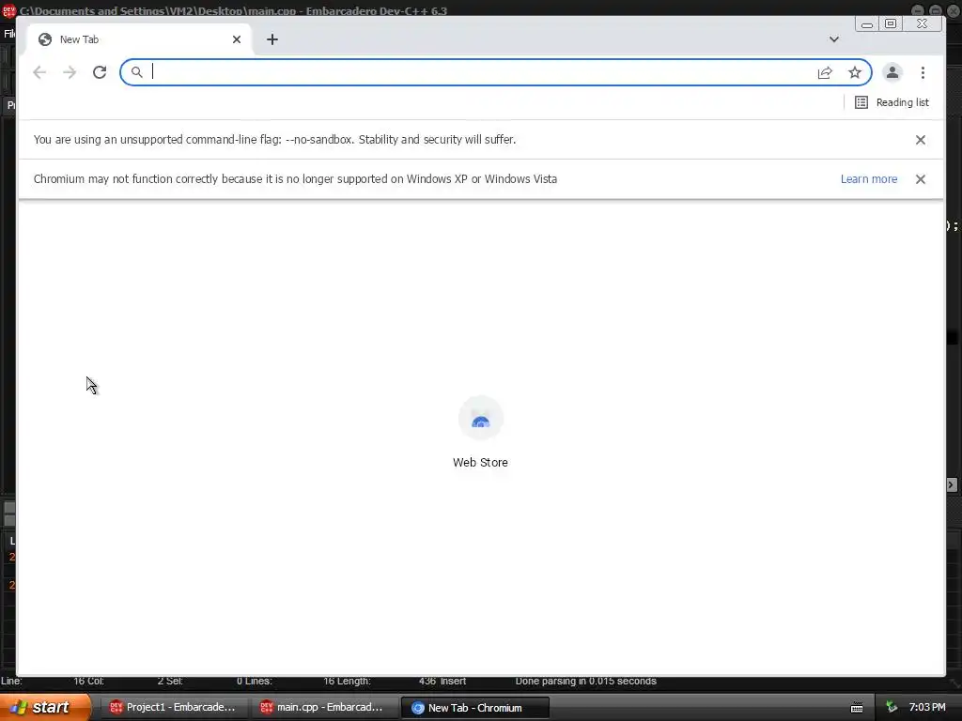Open the Reading list
The height and width of the screenshot is (721, 962).
pos(892,102)
